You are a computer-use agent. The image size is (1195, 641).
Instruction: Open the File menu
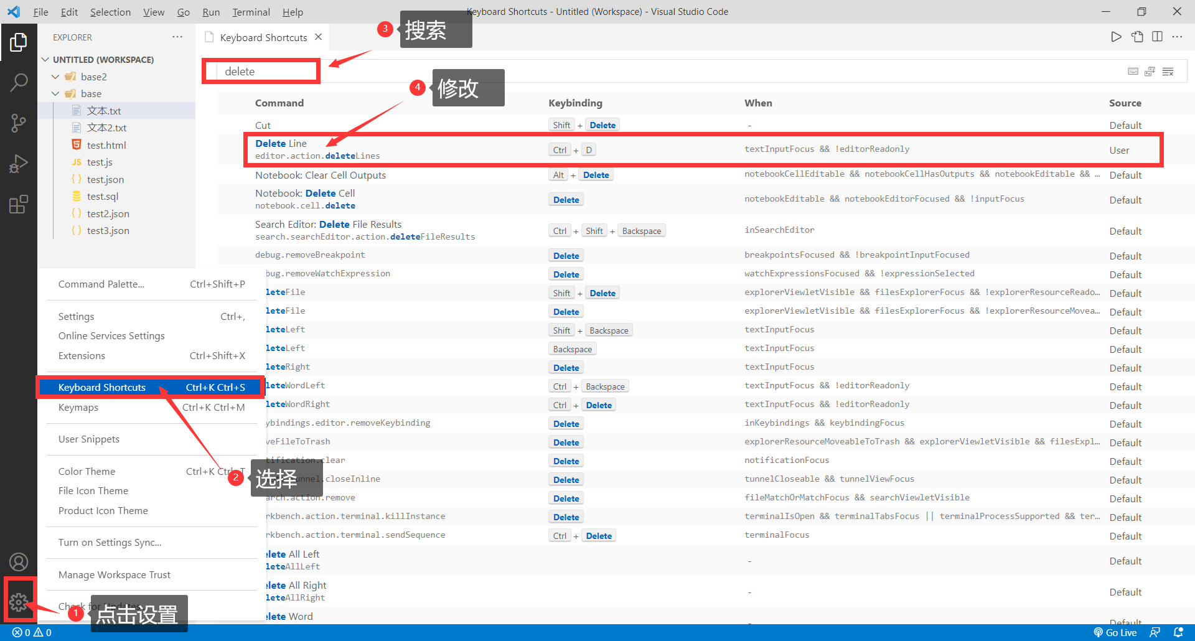40,12
